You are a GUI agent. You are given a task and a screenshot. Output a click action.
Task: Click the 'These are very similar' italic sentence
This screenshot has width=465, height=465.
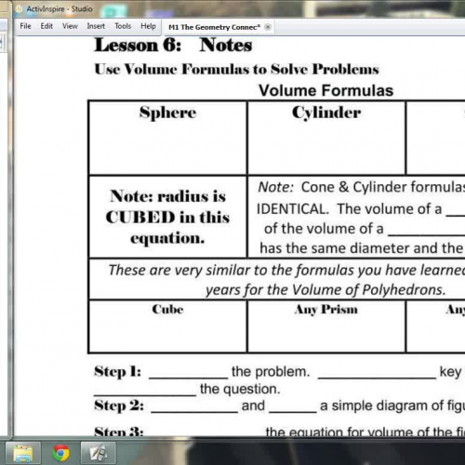[286, 270]
